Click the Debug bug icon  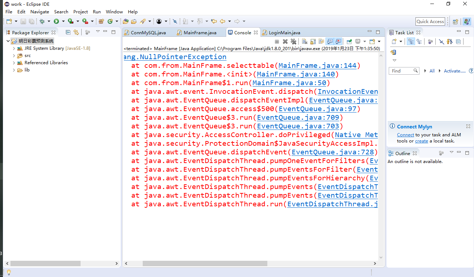(x=42, y=21)
